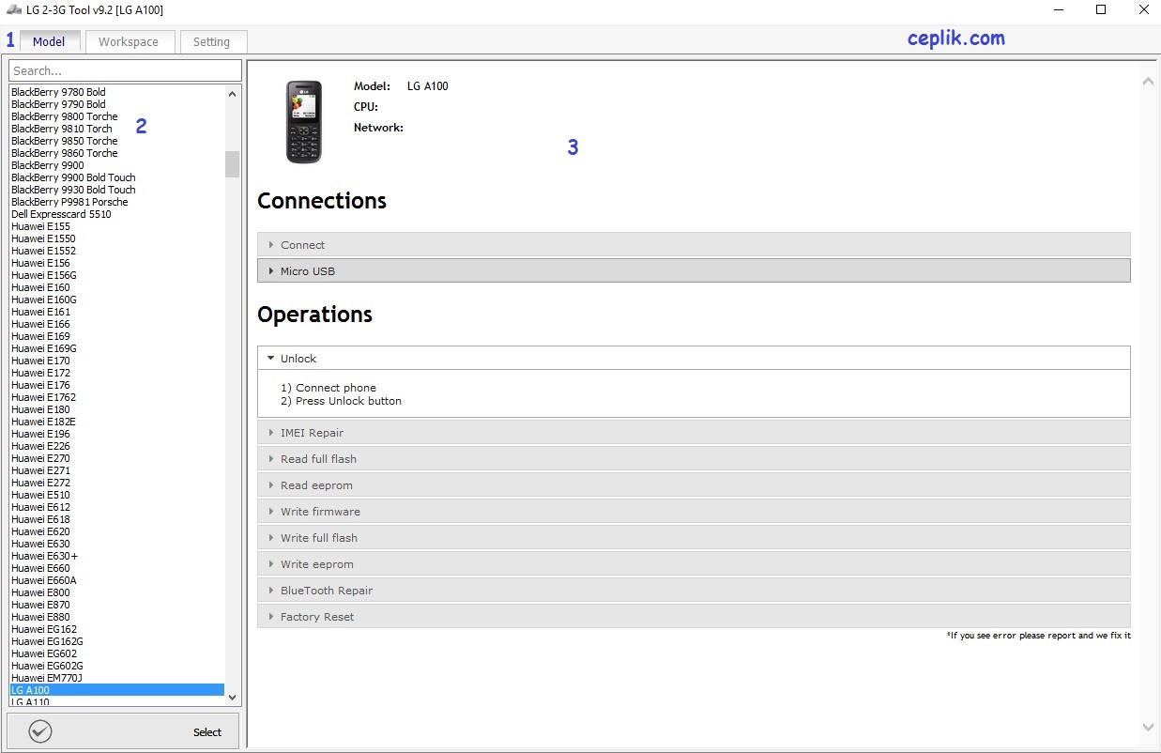Switch to the Model tab
1161x753 pixels.
pos(50,41)
